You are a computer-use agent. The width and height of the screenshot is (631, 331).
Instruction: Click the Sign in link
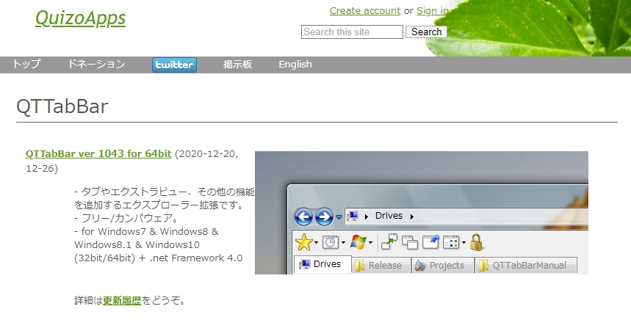[432, 11]
